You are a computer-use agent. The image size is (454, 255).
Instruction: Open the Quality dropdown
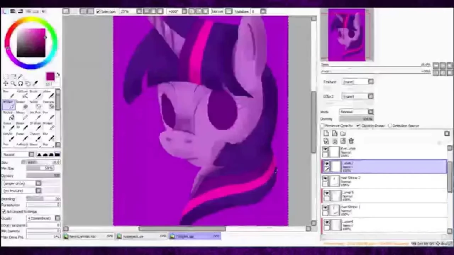tap(44, 218)
